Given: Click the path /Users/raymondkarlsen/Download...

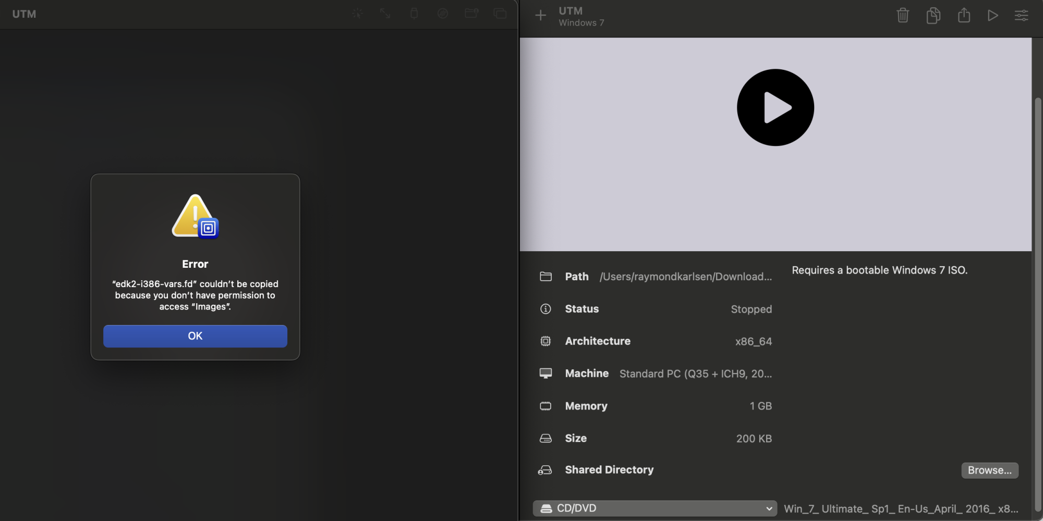Looking at the screenshot, I should pyautogui.click(x=686, y=277).
